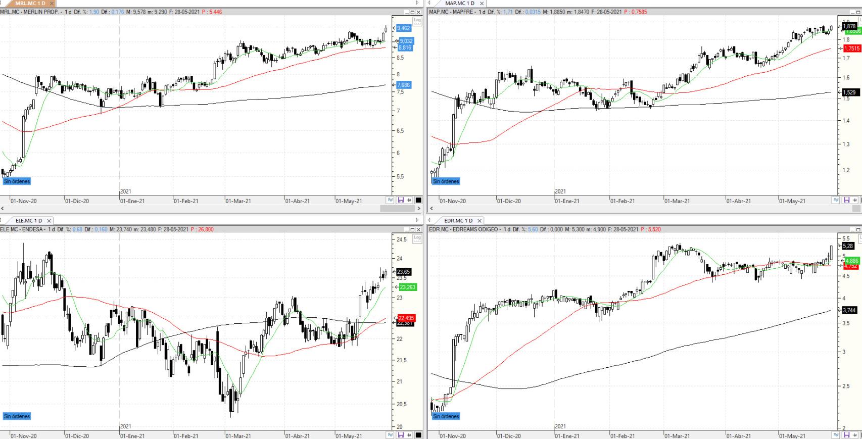Save the MAPFRE chart with floppy icon
This screenshot has height=439, width=862.
coord(847,201)
